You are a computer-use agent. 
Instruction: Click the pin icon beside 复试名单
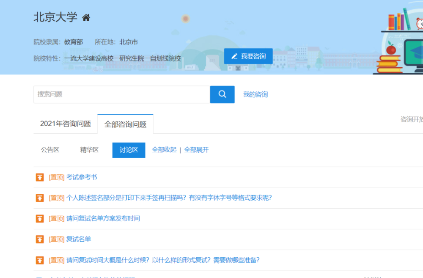[40, 239]
